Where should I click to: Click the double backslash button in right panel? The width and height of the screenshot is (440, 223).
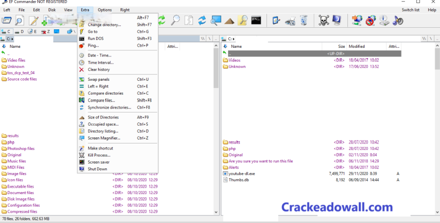pyautogui.click(x=424, y=39)
